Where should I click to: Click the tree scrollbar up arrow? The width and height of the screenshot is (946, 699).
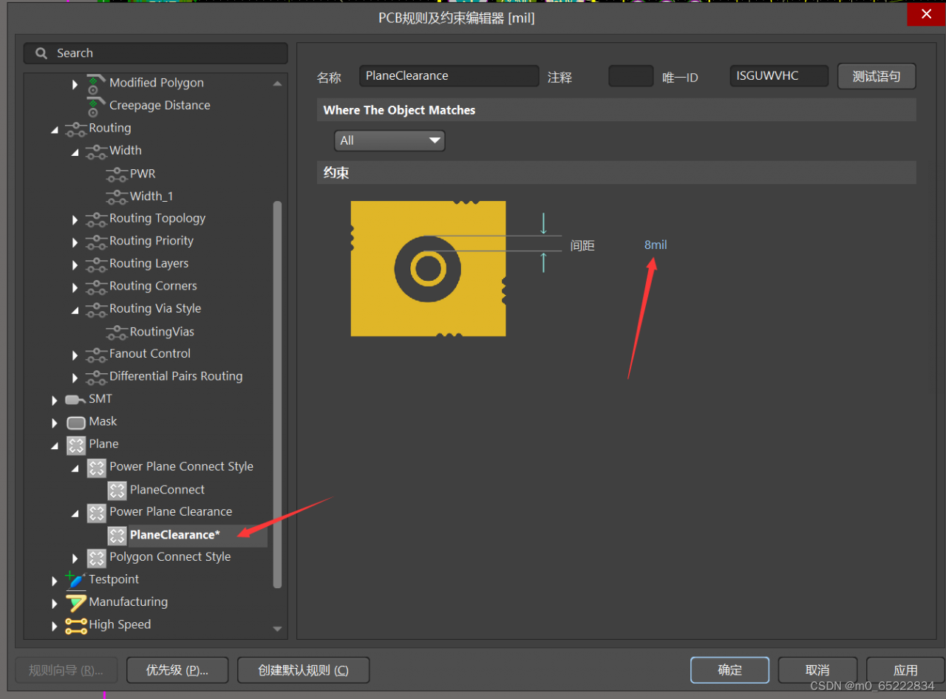click(277, 83)
